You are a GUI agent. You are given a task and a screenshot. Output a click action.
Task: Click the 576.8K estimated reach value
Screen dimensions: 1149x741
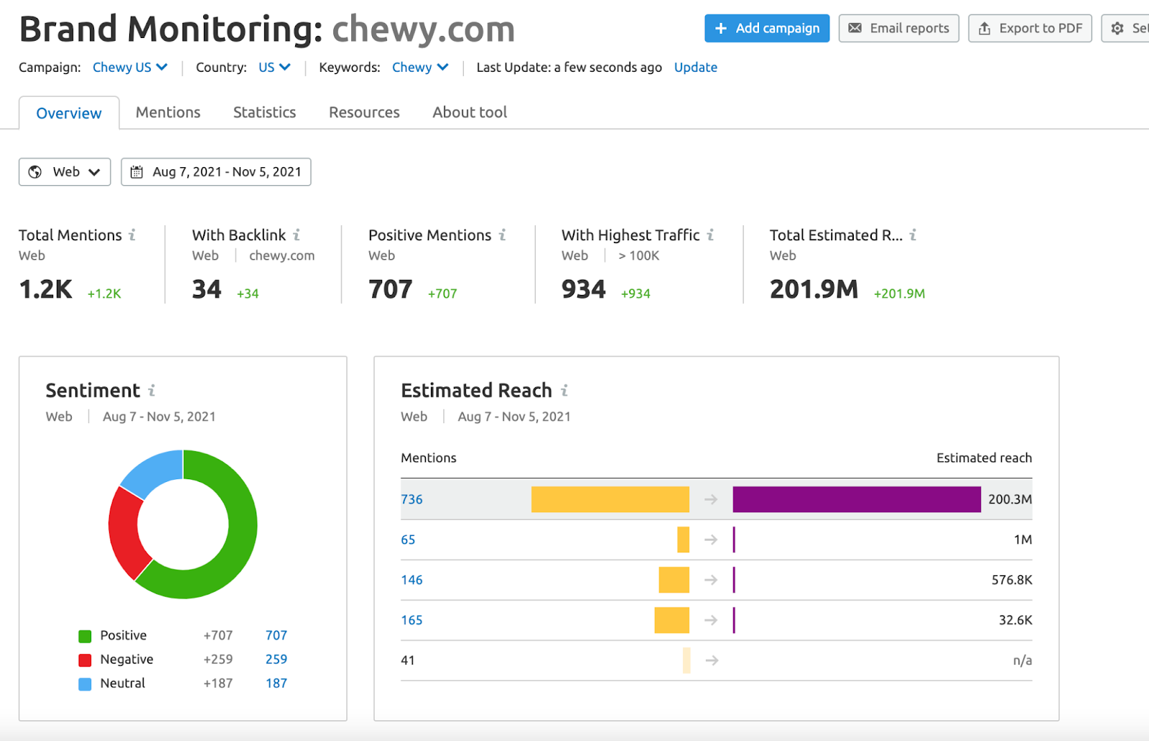point(1012,580)
